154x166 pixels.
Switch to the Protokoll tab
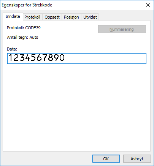point(32,17)
